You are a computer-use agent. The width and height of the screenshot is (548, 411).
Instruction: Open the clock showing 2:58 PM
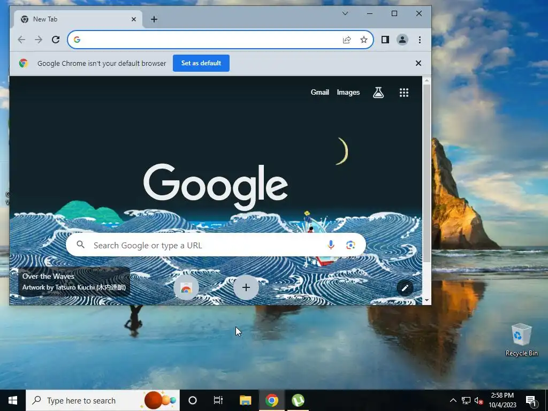tap(502, 400)
